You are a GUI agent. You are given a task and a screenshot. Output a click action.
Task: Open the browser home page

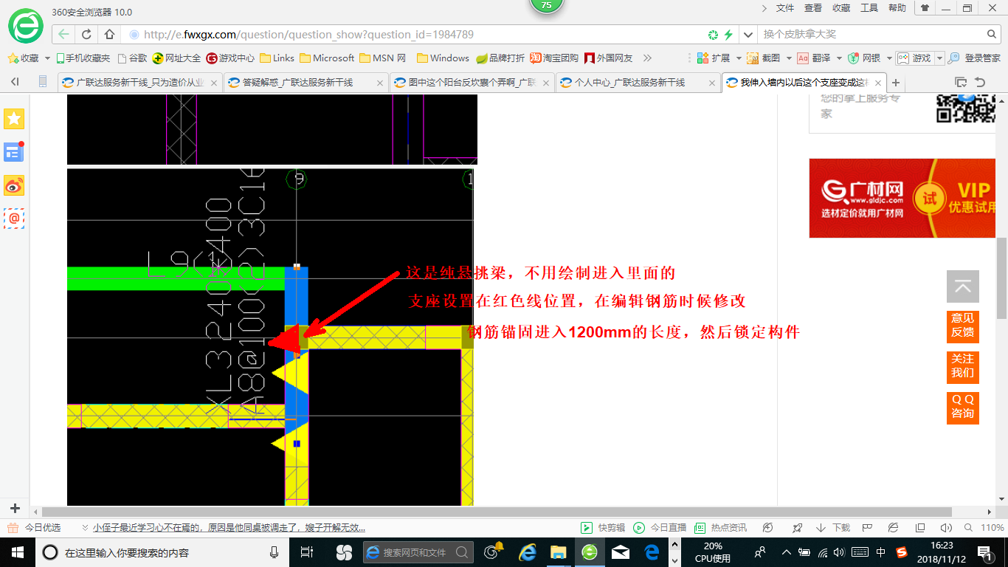coord(109,34)
